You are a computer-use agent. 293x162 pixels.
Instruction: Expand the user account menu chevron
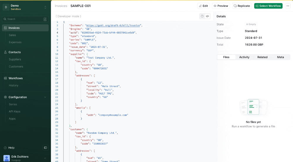(45, 158)
